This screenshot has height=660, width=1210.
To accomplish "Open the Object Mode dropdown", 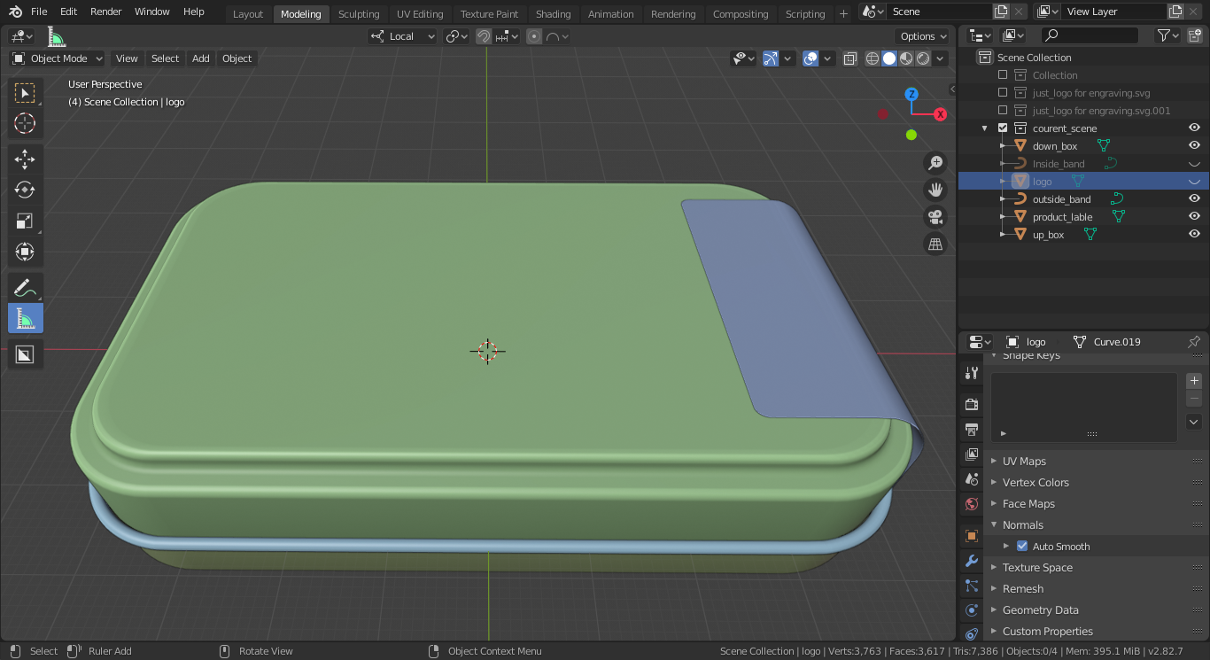I will (x=58, y=58).
